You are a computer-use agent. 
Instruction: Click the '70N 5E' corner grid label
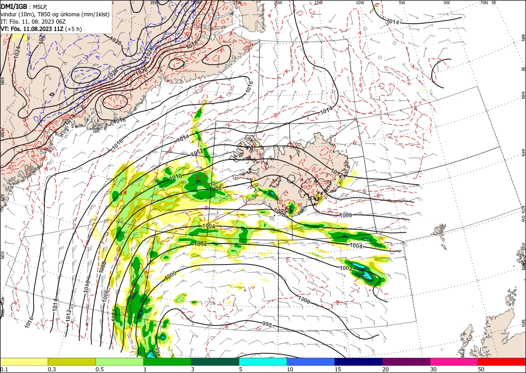(x=488, y=3)
